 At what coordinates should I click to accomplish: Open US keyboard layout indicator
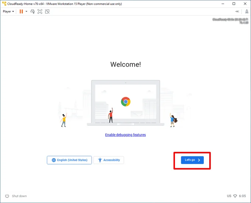coord(229,196)
